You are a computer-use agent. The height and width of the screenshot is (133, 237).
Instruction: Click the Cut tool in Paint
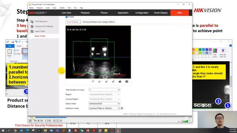16,50
